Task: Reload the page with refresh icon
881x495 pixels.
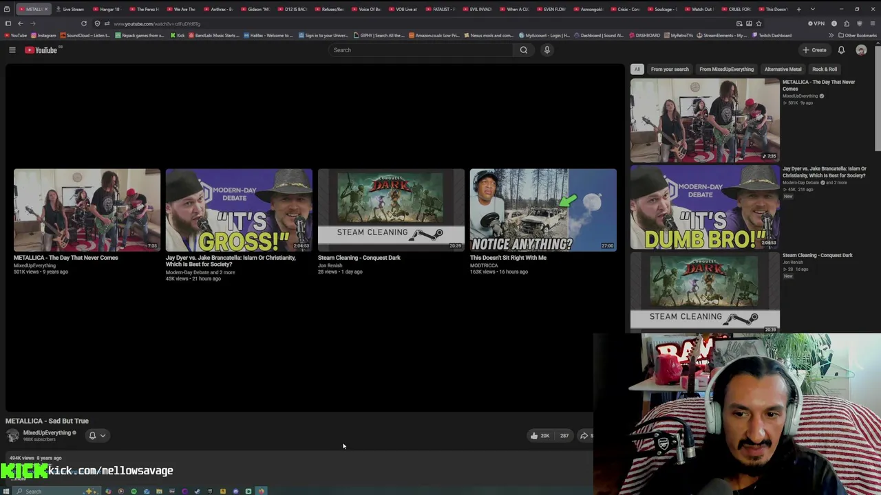Action: pyautogui.click(x=84, y=23)
